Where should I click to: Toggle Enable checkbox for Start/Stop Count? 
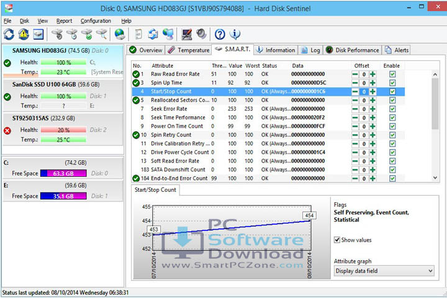click(x=392, y=92)
